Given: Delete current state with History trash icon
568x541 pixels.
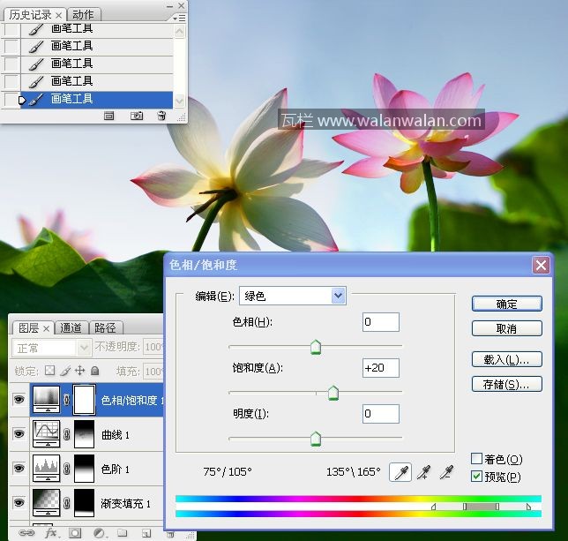Looking at the screenshot, I should (161, 116).
